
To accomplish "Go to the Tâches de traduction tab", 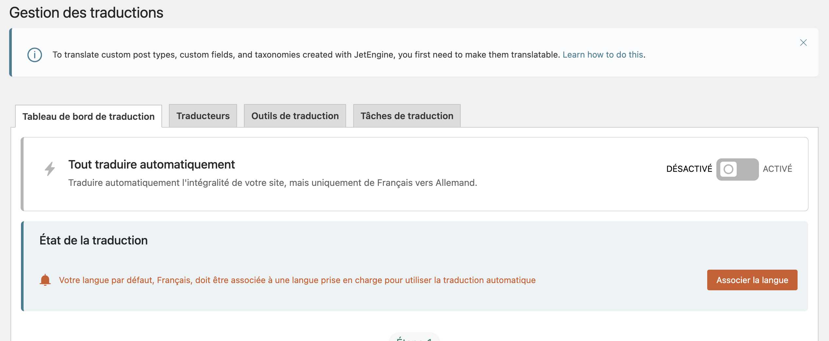I will (407, 116).
